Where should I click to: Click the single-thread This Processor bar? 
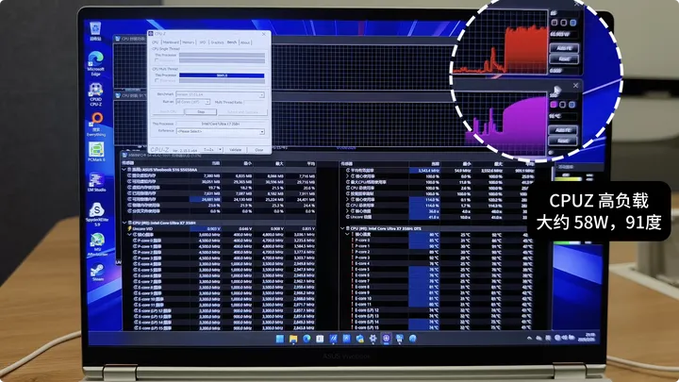click(x=222, y=55)
